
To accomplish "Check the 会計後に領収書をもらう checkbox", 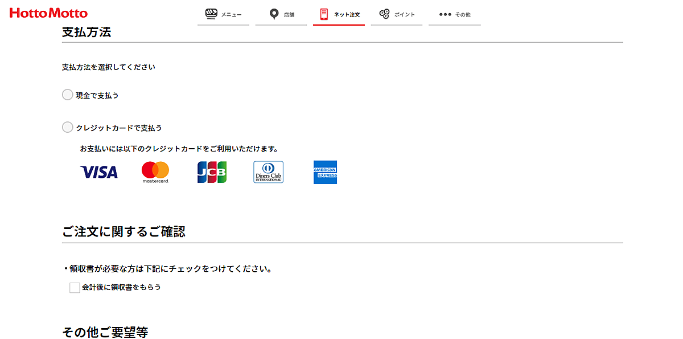I will click(x=75, y=288).
